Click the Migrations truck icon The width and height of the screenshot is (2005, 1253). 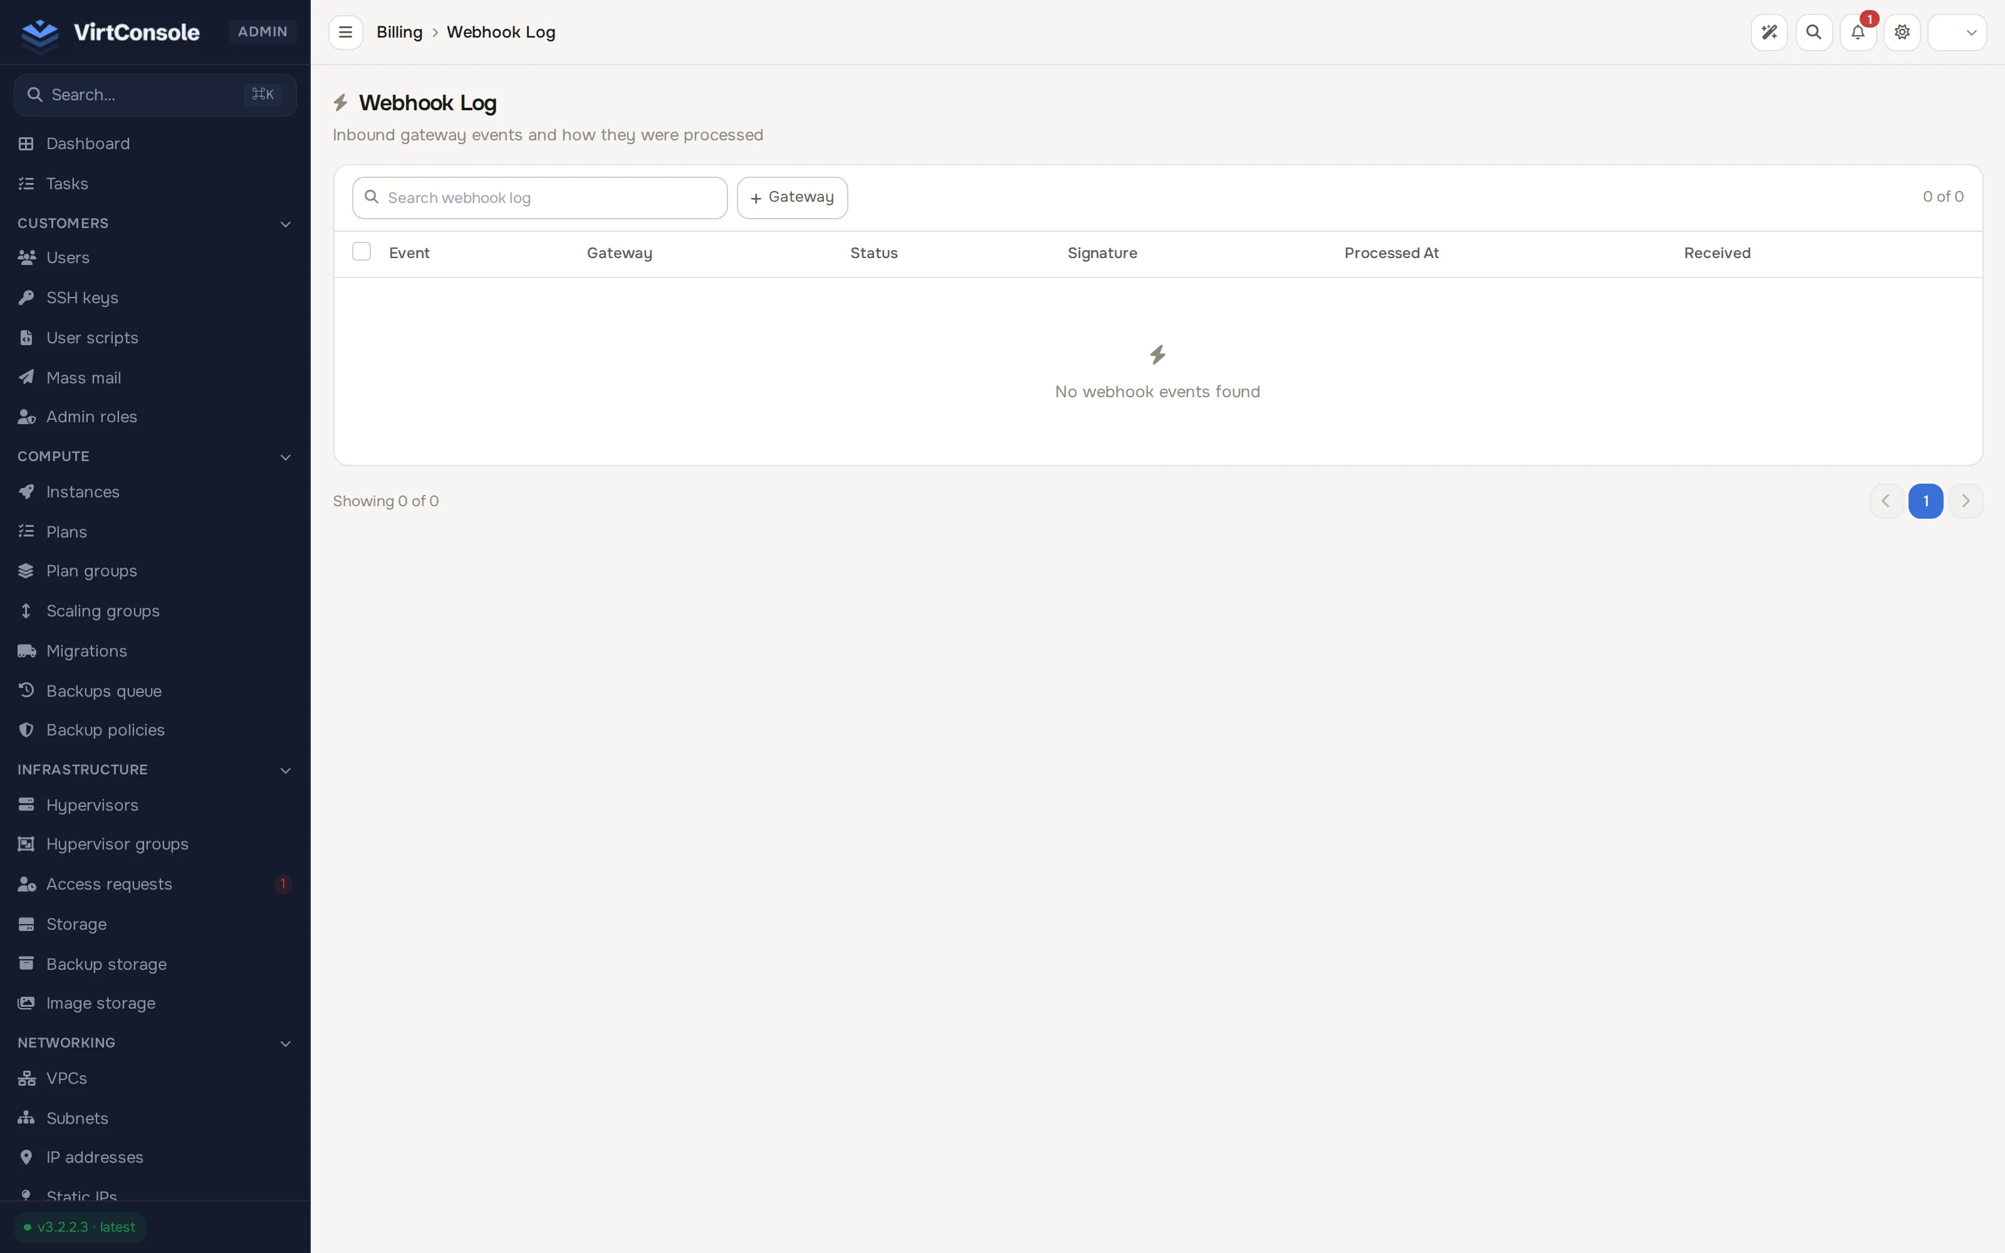(26, 650)
